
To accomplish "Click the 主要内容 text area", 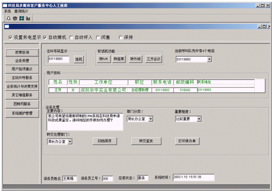I will [x=85, y=121].
